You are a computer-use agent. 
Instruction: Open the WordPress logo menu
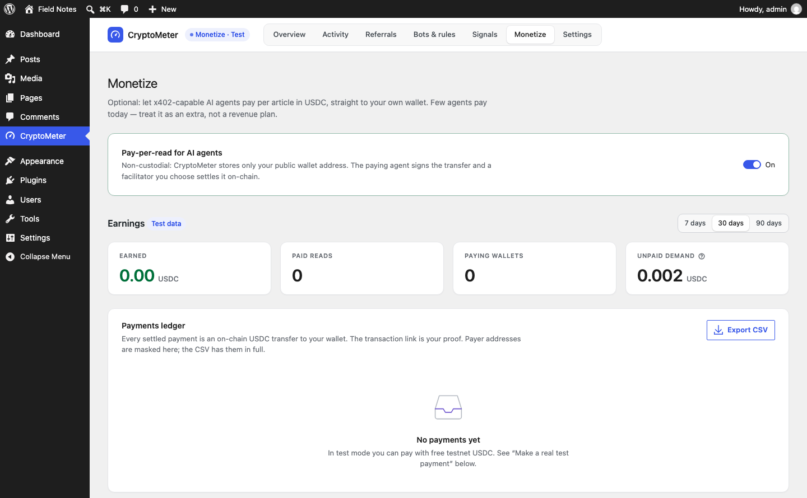tap(10, 9)
